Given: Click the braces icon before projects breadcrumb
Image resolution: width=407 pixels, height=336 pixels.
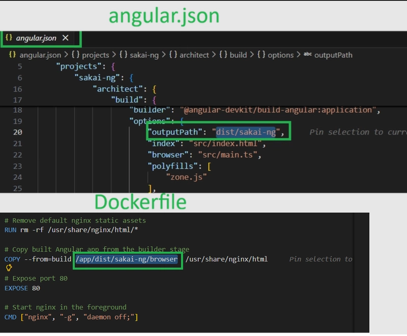Looking at the screenshot, I should tap(75, 55).
